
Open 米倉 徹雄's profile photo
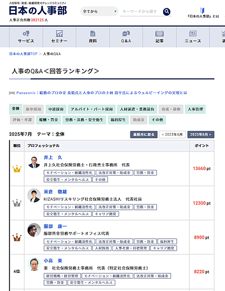[34, 195]
